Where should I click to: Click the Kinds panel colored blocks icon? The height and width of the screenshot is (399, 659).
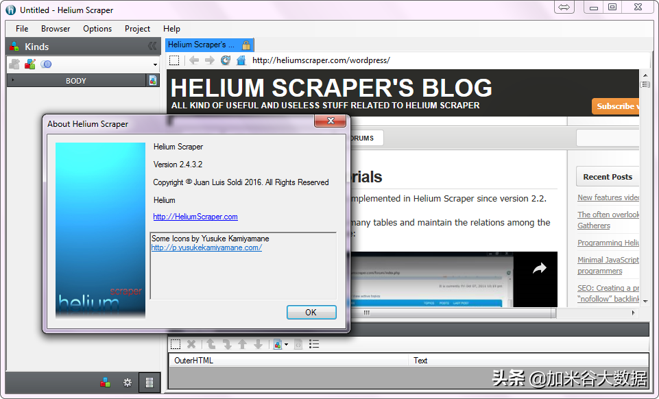click(14, 46)
